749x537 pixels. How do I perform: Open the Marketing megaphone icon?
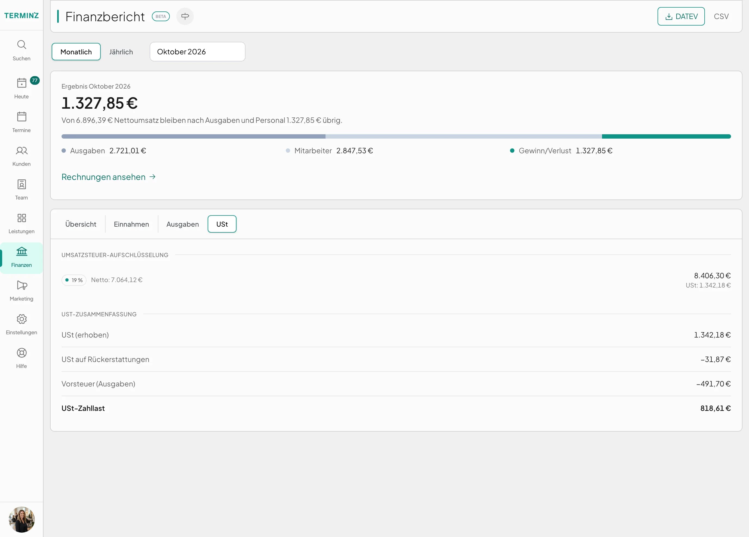tap(22, 285)
